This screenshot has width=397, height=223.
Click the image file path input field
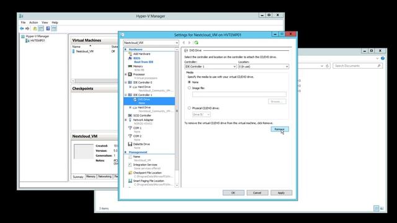click(x=239, y=95)
